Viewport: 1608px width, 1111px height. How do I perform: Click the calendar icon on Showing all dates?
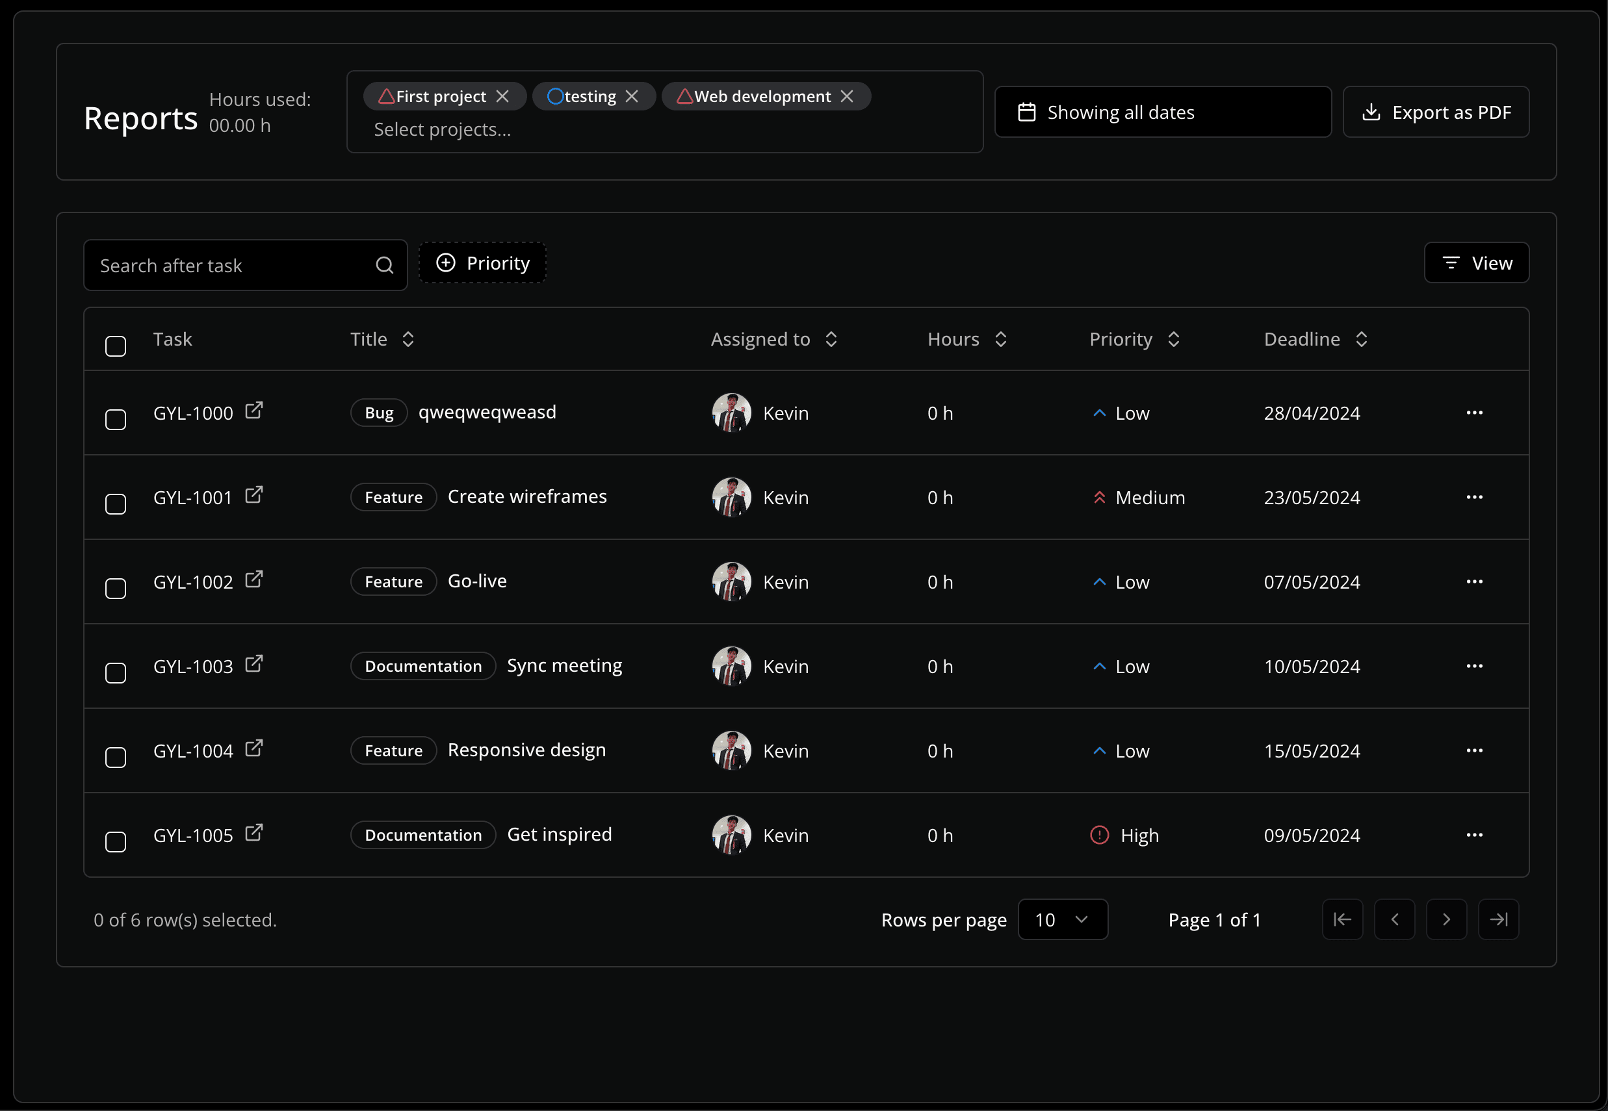click(x=1028, y=111)
